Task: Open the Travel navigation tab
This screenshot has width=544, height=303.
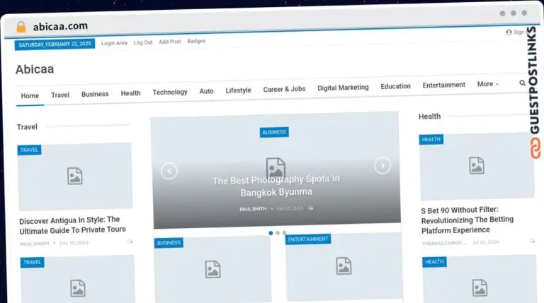Action: click(60, 95)
